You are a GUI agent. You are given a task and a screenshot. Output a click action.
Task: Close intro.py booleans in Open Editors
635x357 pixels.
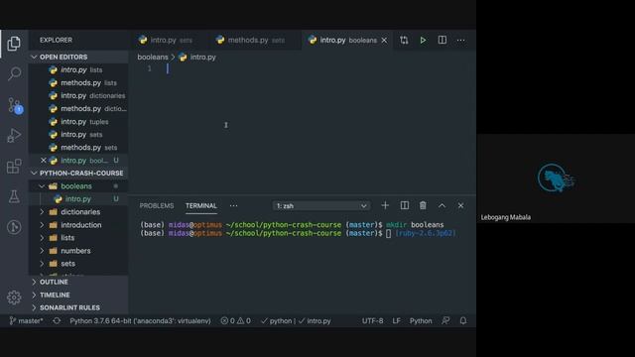[x=44, y=161]
